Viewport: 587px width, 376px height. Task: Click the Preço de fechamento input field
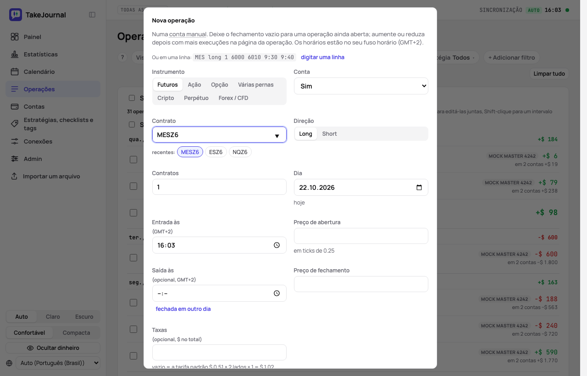361,284
